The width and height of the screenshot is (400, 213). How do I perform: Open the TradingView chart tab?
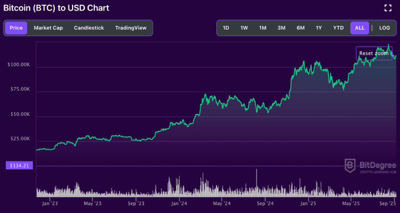pos(131,28)
